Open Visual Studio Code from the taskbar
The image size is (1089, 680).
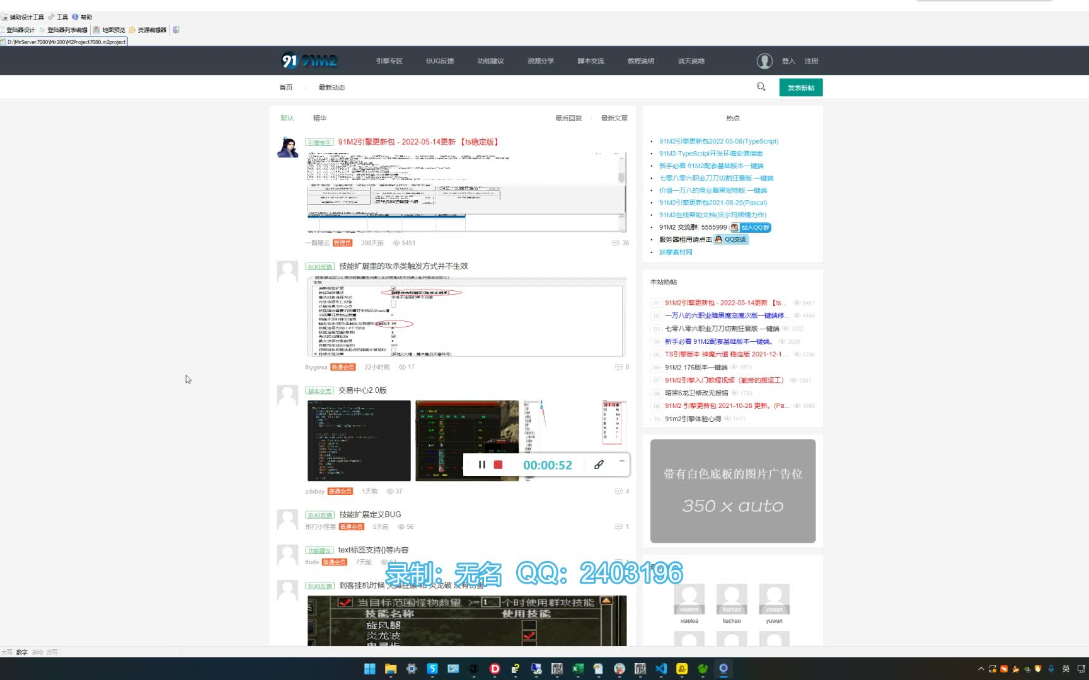click(661, 669)
